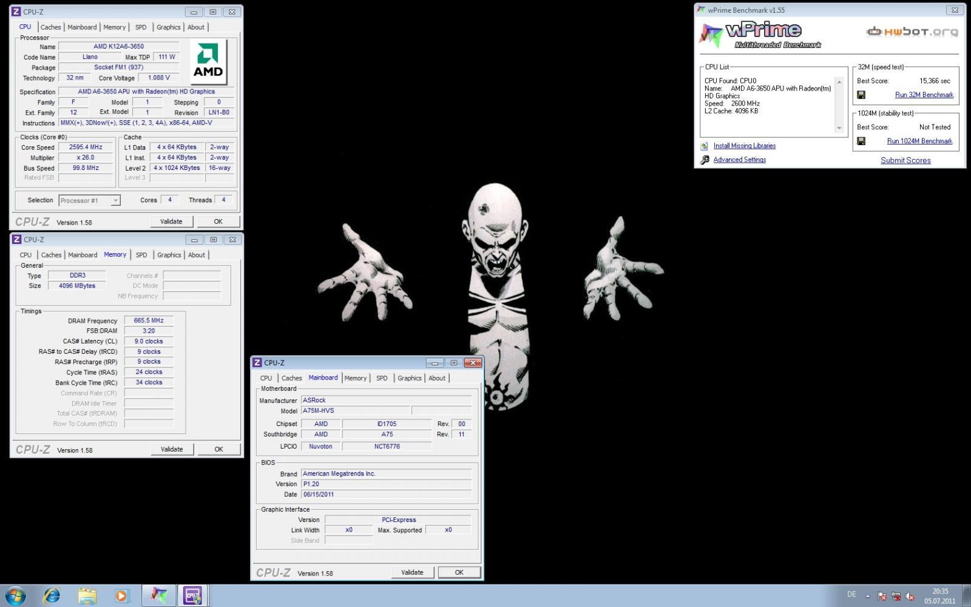Switch to CPU tab in Memory-timings CPU-Z window
This screenshot has width=971, height=607.
click(x=25, y=255)
